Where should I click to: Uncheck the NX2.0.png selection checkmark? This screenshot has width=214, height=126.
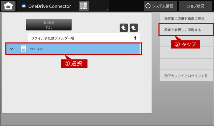[x=12, y=49]
